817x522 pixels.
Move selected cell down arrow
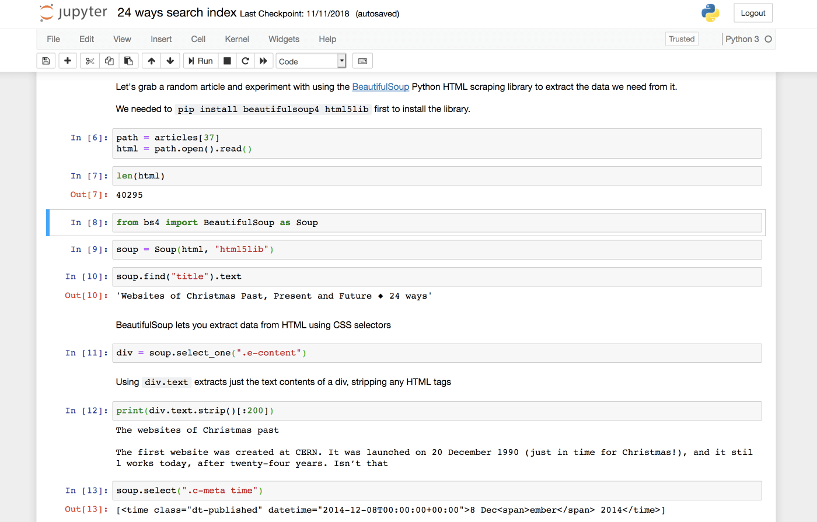coord(170,61)
